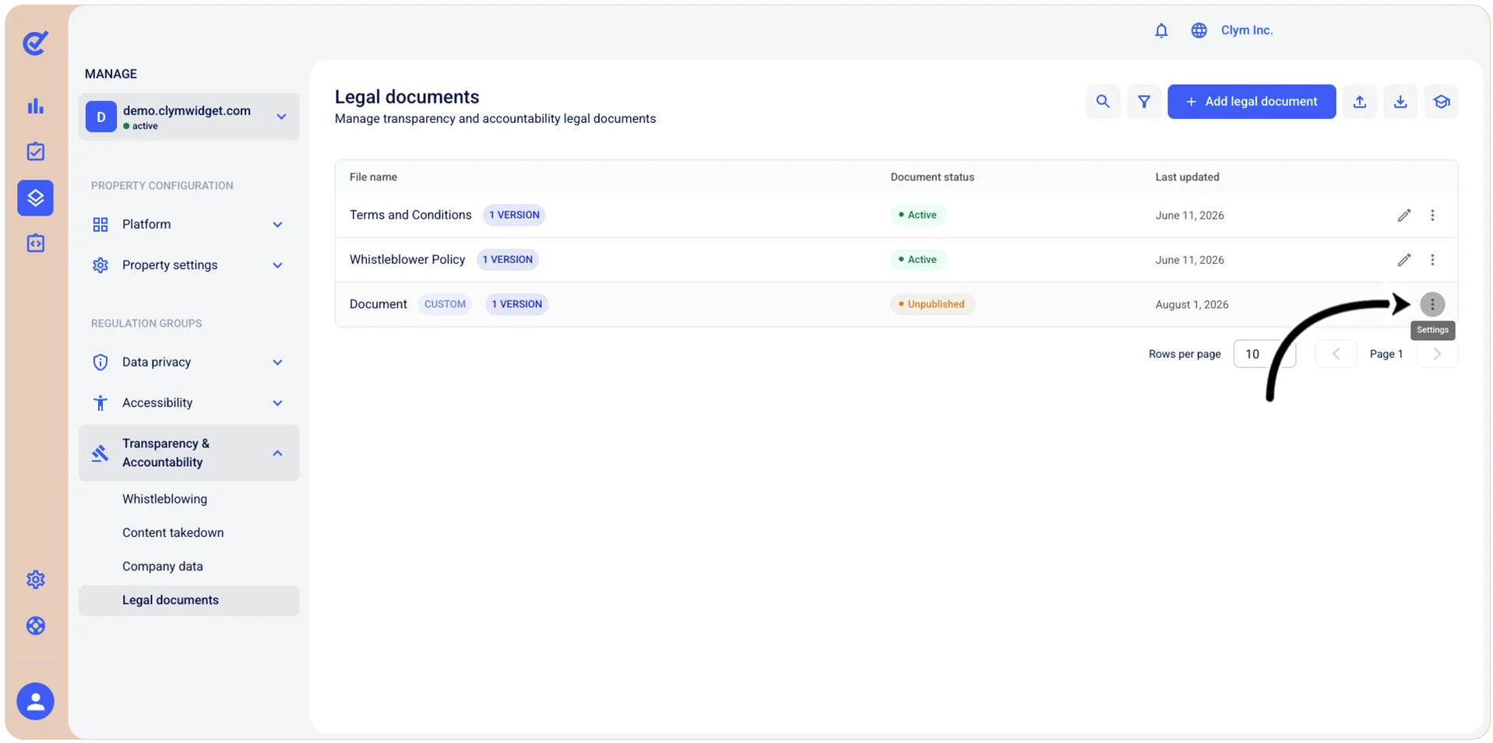Open settings menu for Document row
Screen dimensions: 1493x743
click(x=1432, y=304)
